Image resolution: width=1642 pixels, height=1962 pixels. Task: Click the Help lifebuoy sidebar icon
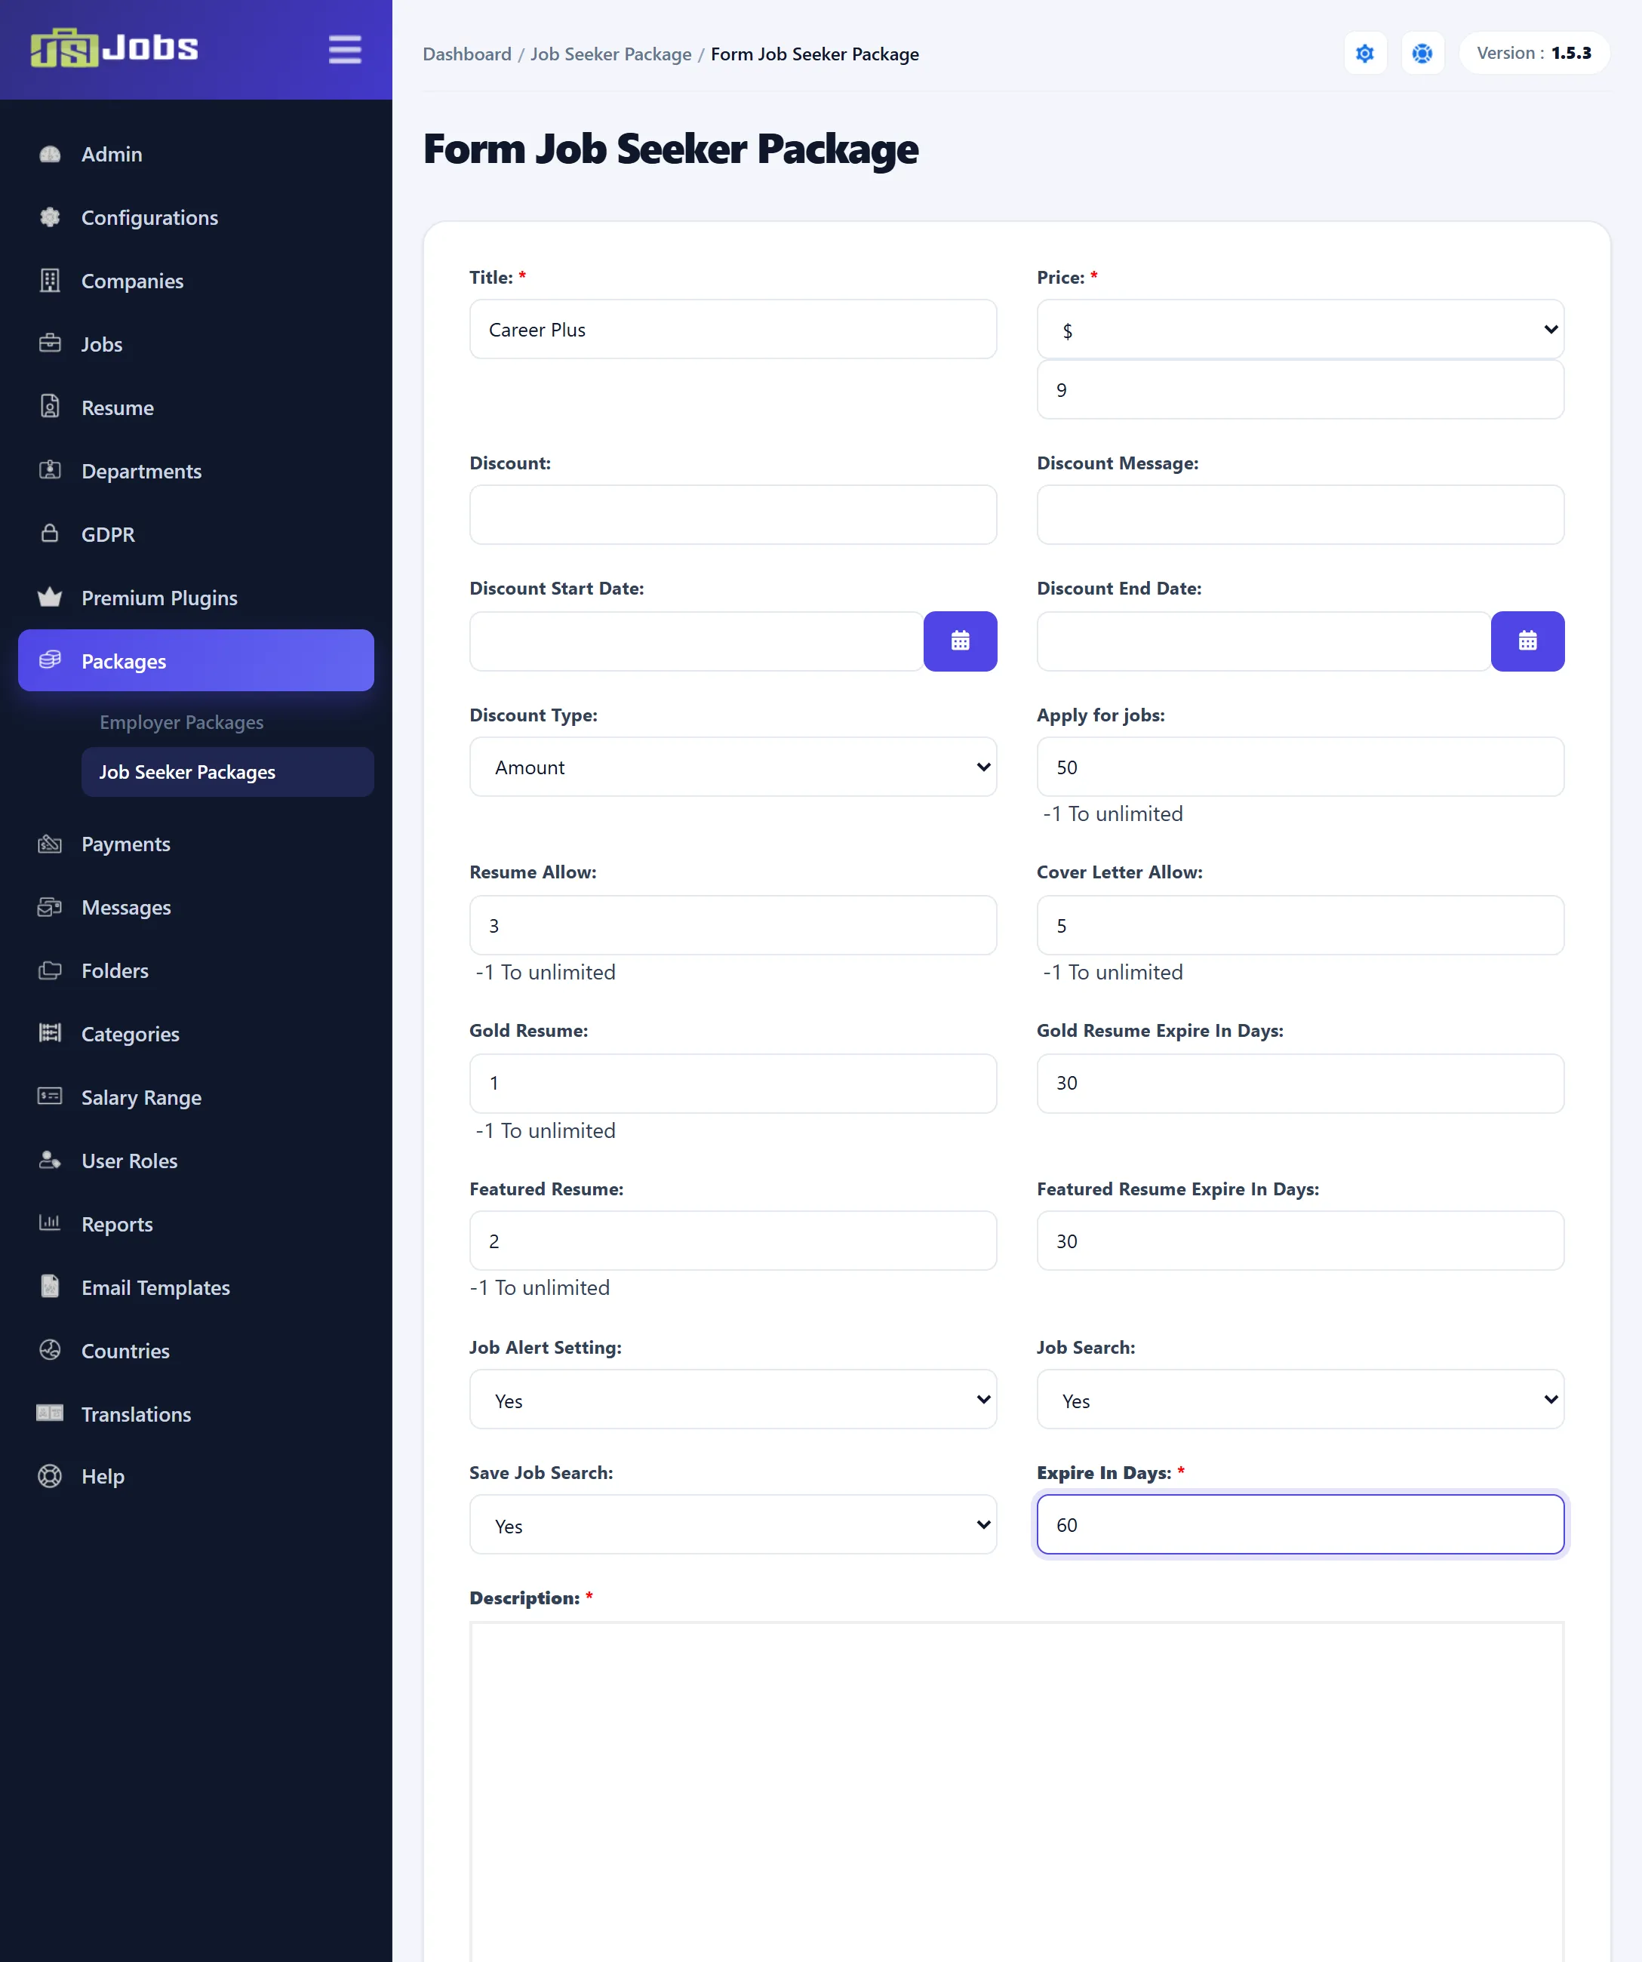(51, 1476)
